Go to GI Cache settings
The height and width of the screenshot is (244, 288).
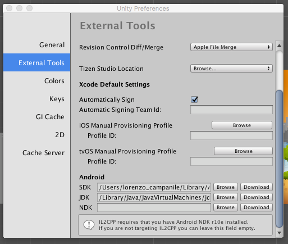[x=50, y=117]
